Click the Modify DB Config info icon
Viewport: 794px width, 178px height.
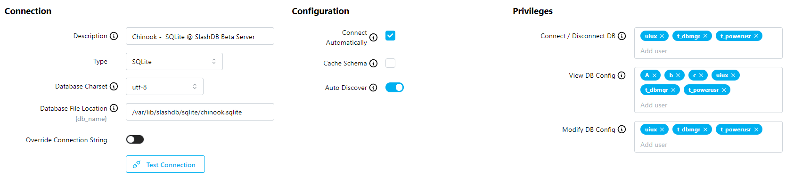(x=622, y=129)
